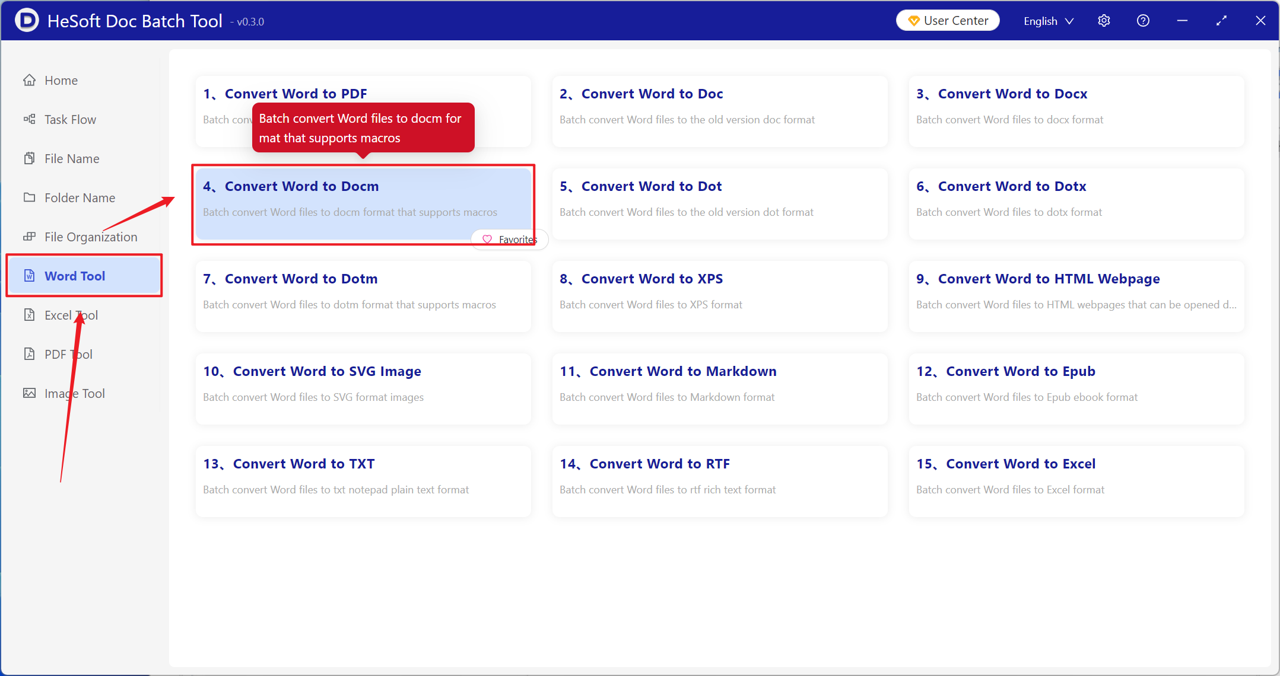Click the red docm tooltip text

click(360, 128)
